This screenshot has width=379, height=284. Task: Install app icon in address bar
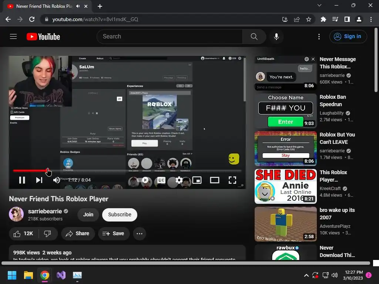pos(285,19)
